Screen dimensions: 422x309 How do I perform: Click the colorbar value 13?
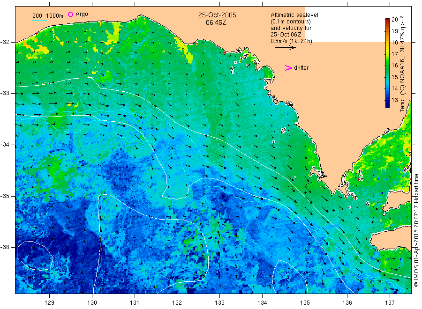[x=394, y=100]
